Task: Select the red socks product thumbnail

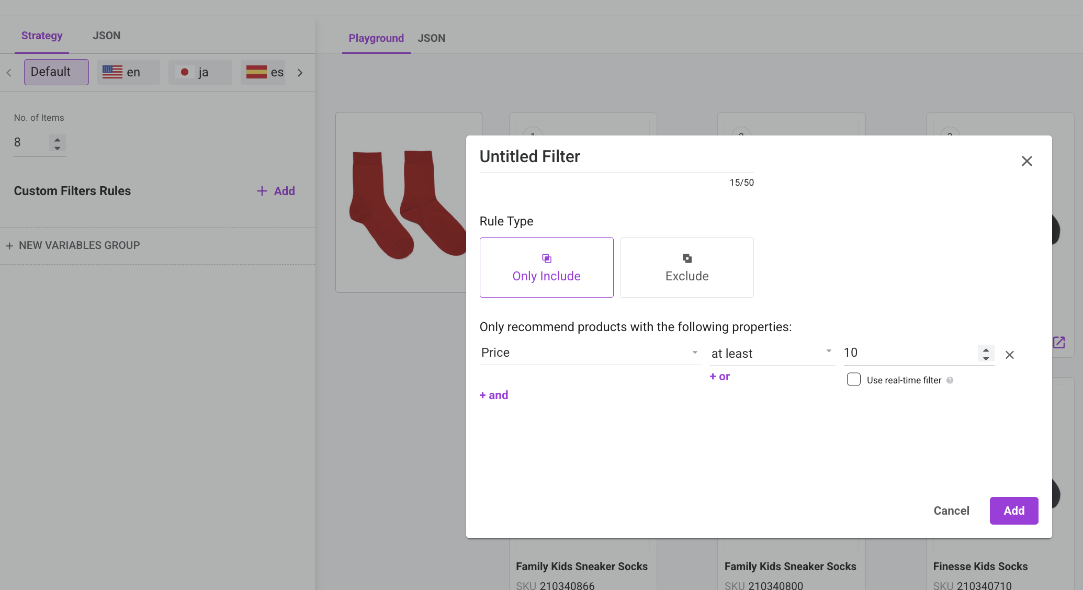Action: pyautogui.click(x=409, y=202)
